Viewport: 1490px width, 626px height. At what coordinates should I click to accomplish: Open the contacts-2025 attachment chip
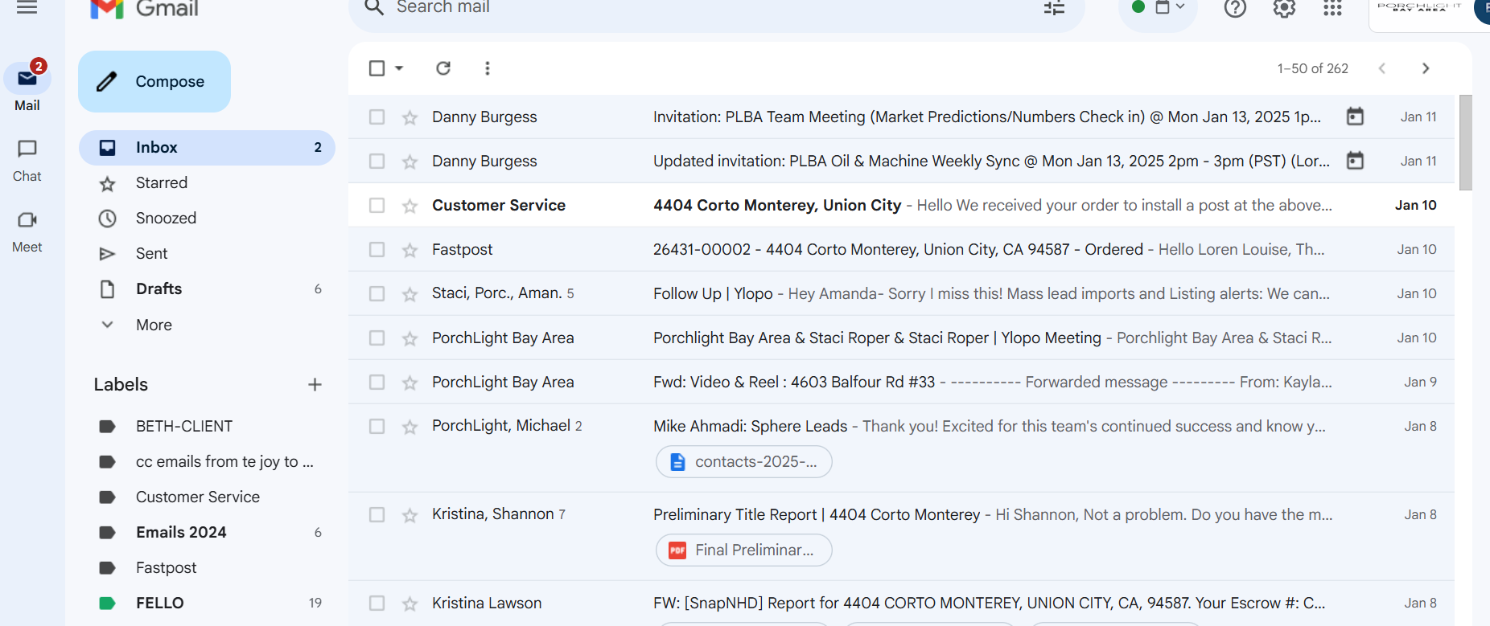(x=744, y=462)
